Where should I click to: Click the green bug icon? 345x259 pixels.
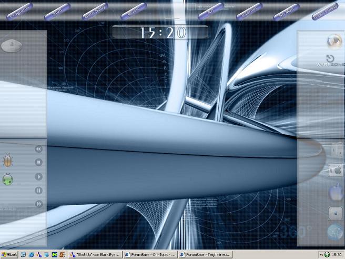[x=8, y=180]
